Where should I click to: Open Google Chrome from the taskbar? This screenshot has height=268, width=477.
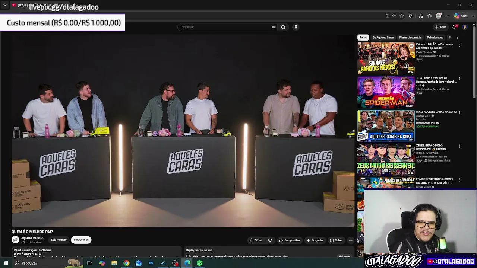click(126, 263)
